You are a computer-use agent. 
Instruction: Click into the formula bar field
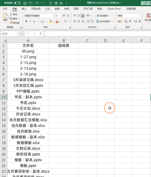pyautogui.click(x=98, y=34)
